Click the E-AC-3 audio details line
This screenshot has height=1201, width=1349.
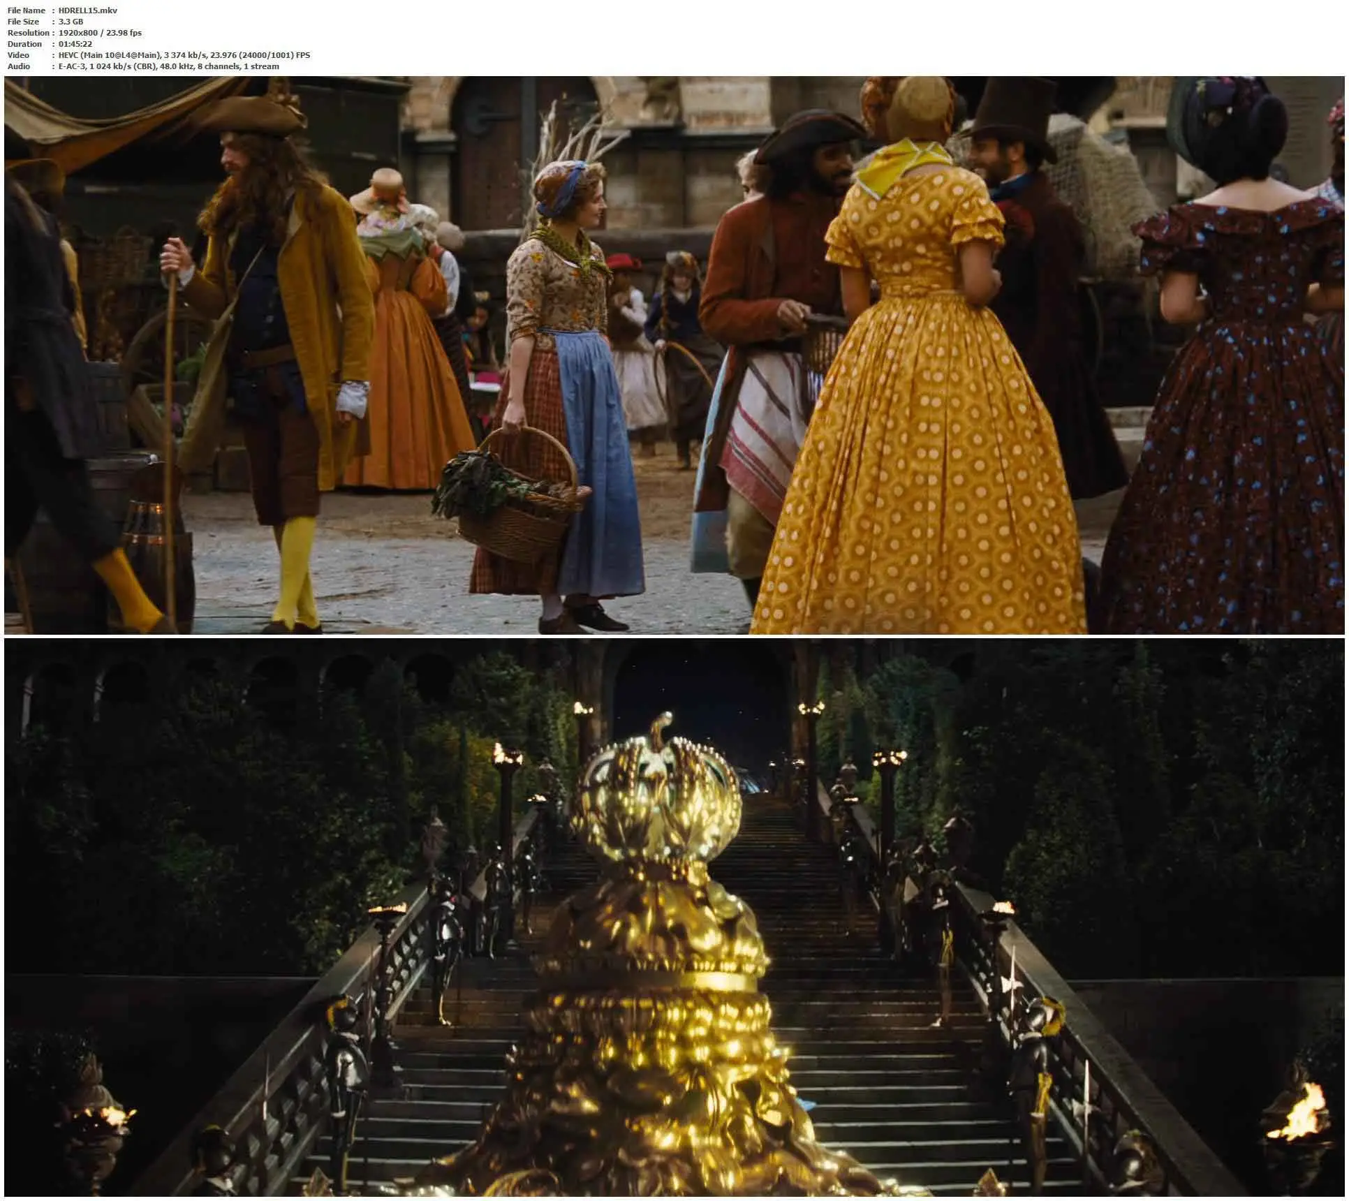168,66
